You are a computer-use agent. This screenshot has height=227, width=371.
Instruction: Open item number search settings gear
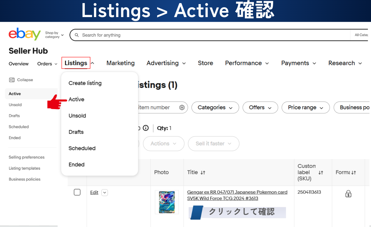pyautogui.click(x=182, y=107)
